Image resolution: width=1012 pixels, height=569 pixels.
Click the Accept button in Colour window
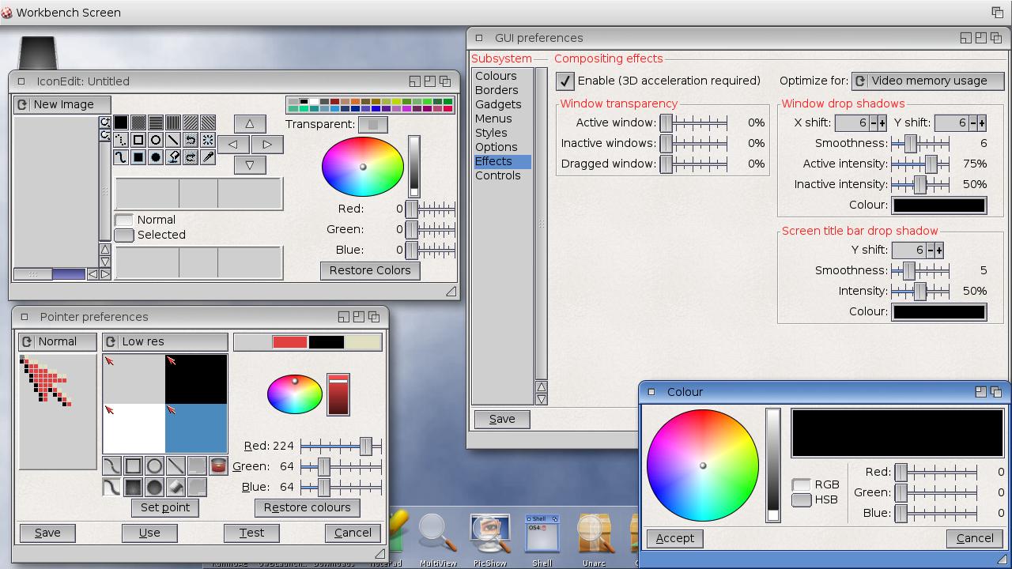pos(675,538)
